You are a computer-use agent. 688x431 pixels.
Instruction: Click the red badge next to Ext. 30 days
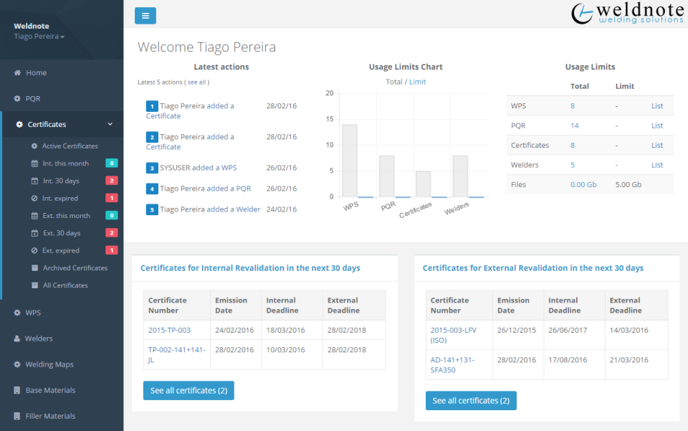click(x=112, y=233)
